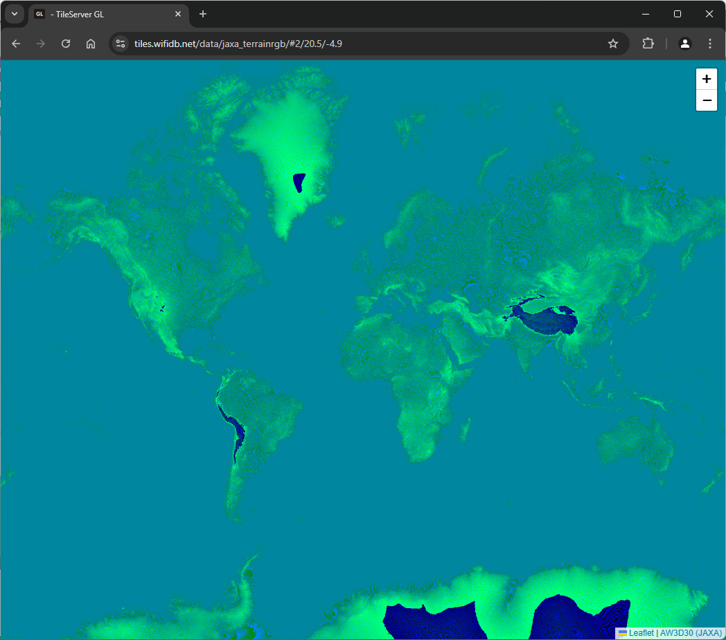Zoom in on the map
726x640 pixels.
click(706, 79)
